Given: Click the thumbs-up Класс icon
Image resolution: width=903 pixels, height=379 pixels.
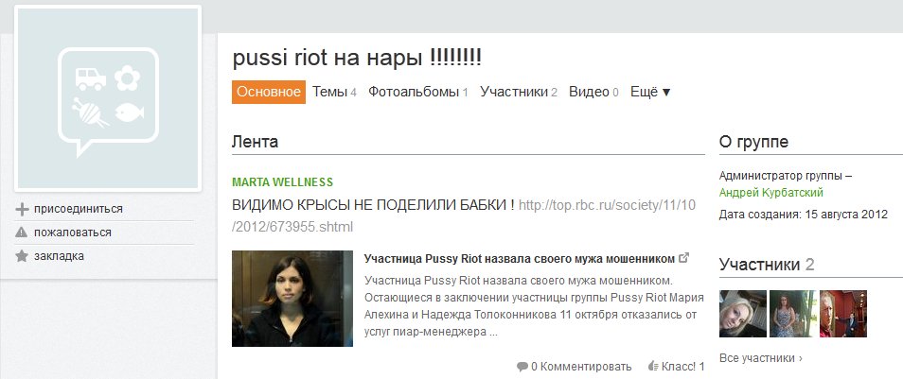Looking at the screenshot, I should click(653, 366).
